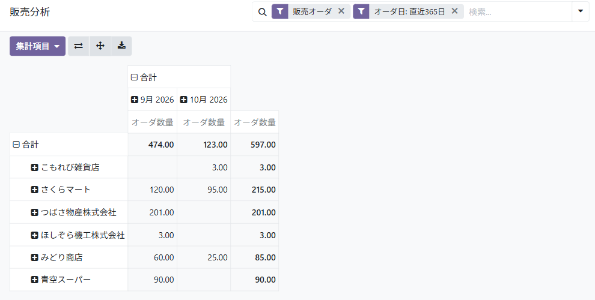Click さくらマート 95.00 cell

tap(204, 190)
